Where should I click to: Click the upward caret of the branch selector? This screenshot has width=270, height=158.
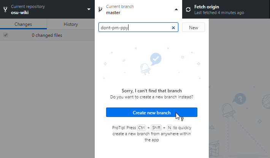(x=176, y=9)
